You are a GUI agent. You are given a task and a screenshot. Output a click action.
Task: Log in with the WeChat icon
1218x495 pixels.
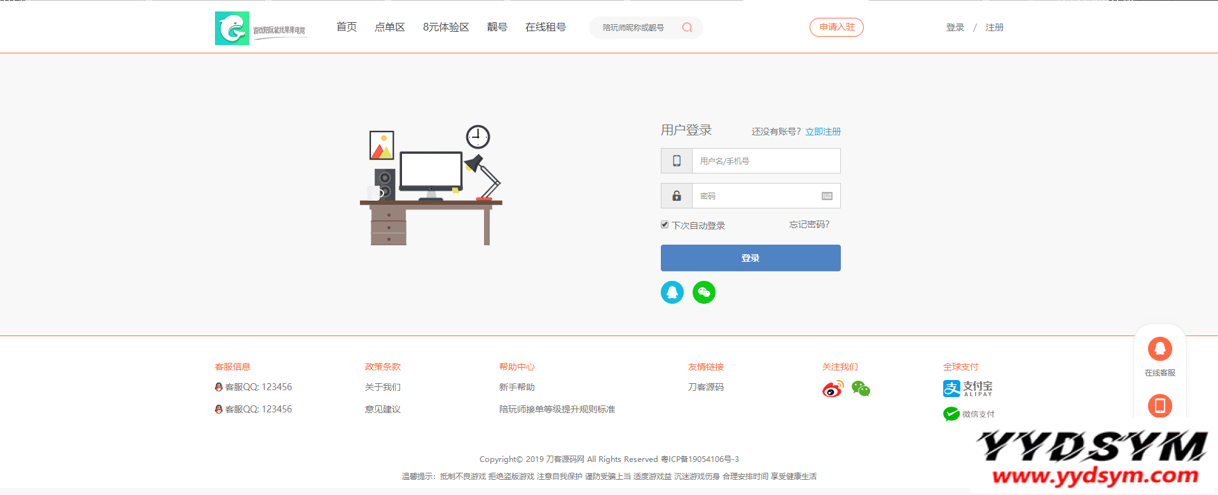click(704, 292)
